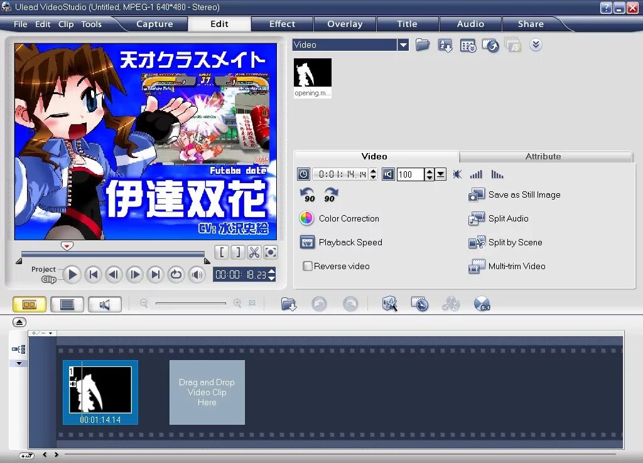Toggle Mute on the clip audio
Screen dimensions: 643x463
[457, 174]
